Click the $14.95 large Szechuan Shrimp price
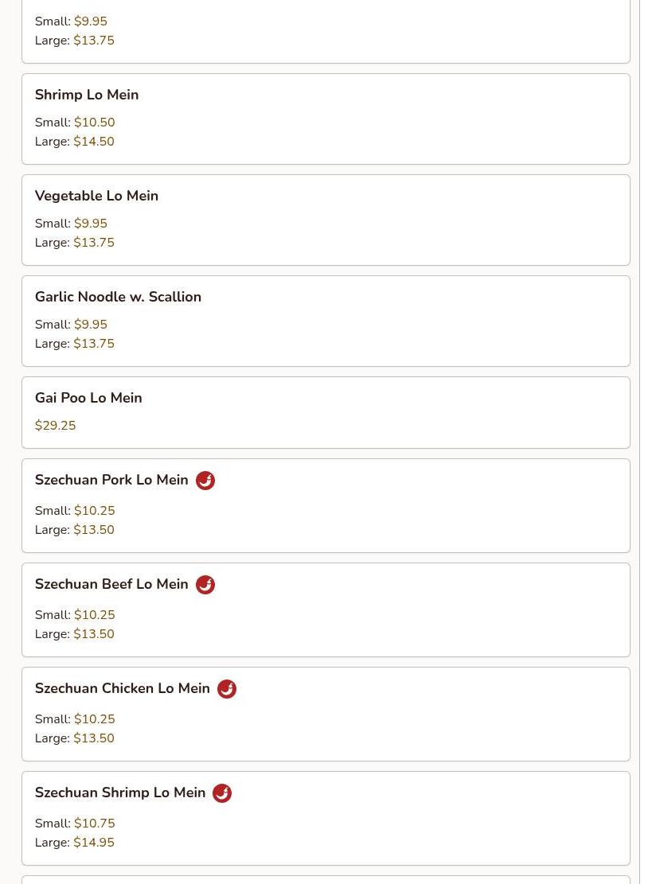The height and width of the screenshot is (884, 656). 94,843
